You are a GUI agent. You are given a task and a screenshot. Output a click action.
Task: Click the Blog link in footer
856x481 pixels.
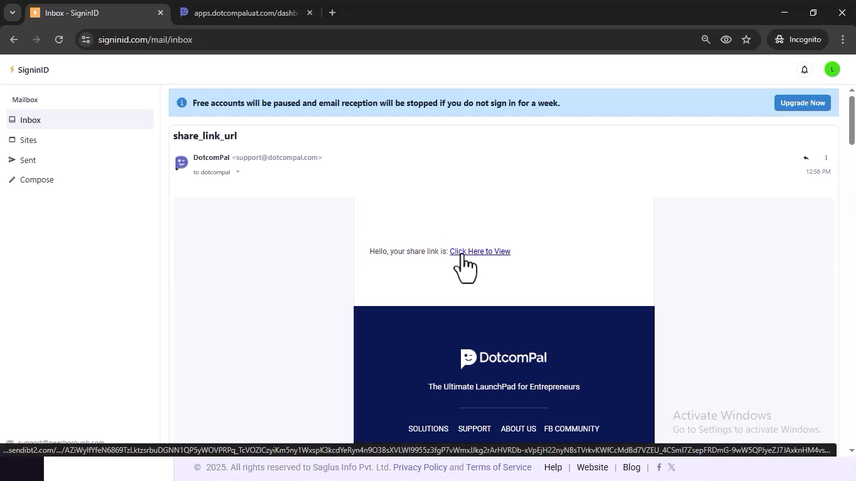[631, 467]
